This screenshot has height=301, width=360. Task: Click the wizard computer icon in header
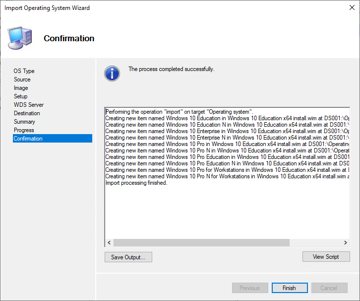20,37
